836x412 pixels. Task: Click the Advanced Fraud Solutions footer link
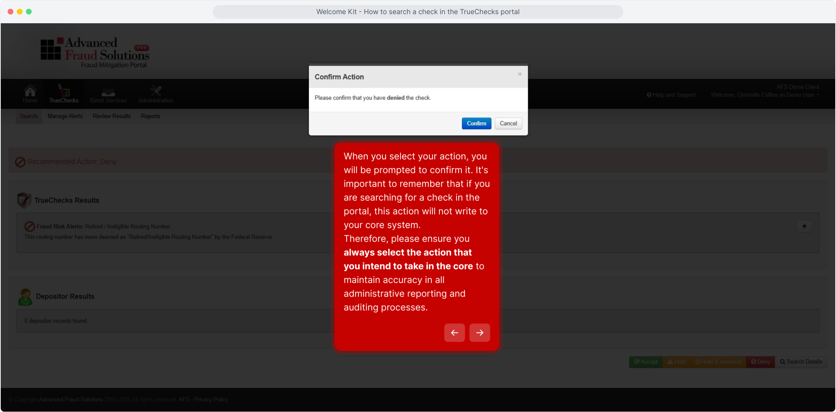tap(71, 399)
